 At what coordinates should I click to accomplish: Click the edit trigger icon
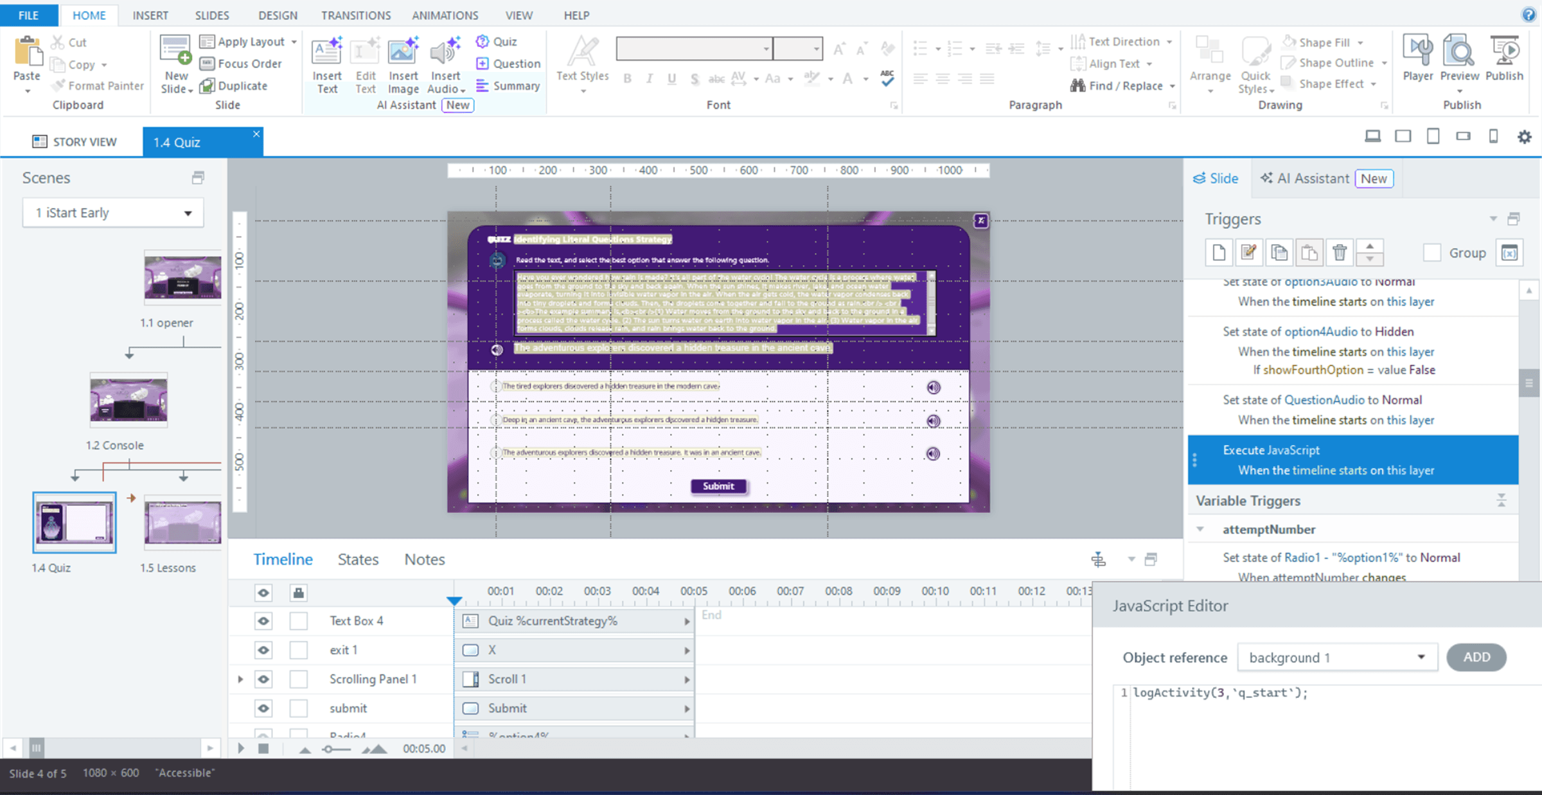[1248, 252]
